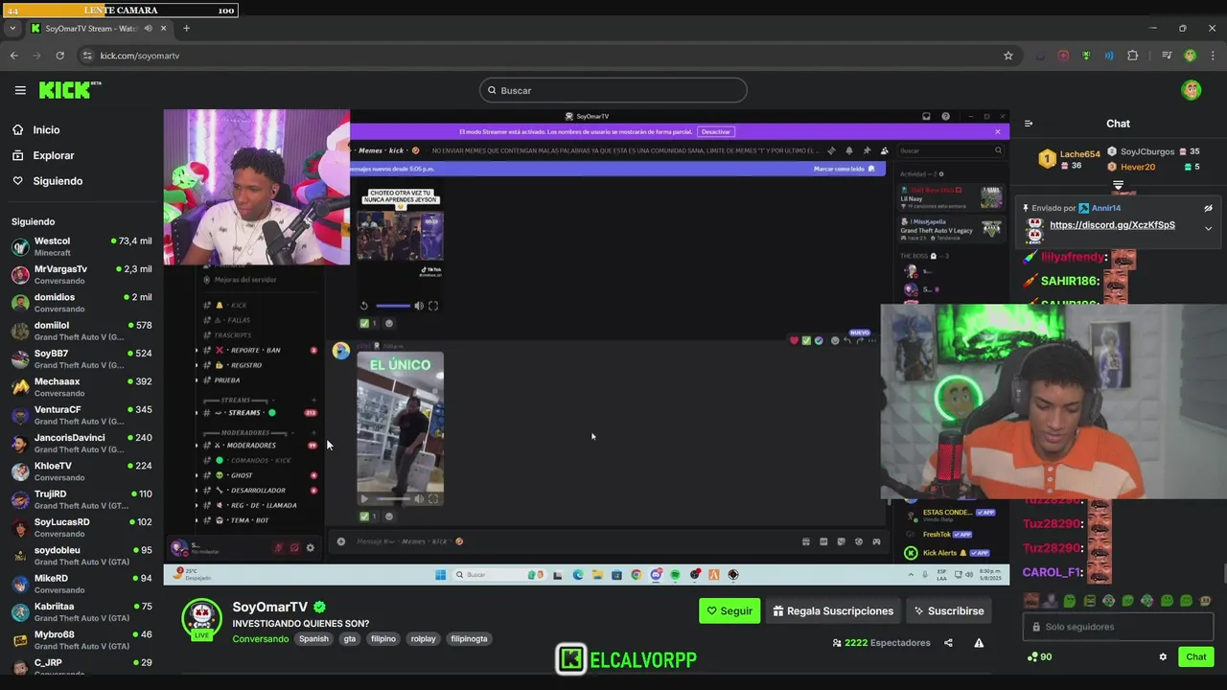Play the EL ÚNICO video

click(363, 498)
